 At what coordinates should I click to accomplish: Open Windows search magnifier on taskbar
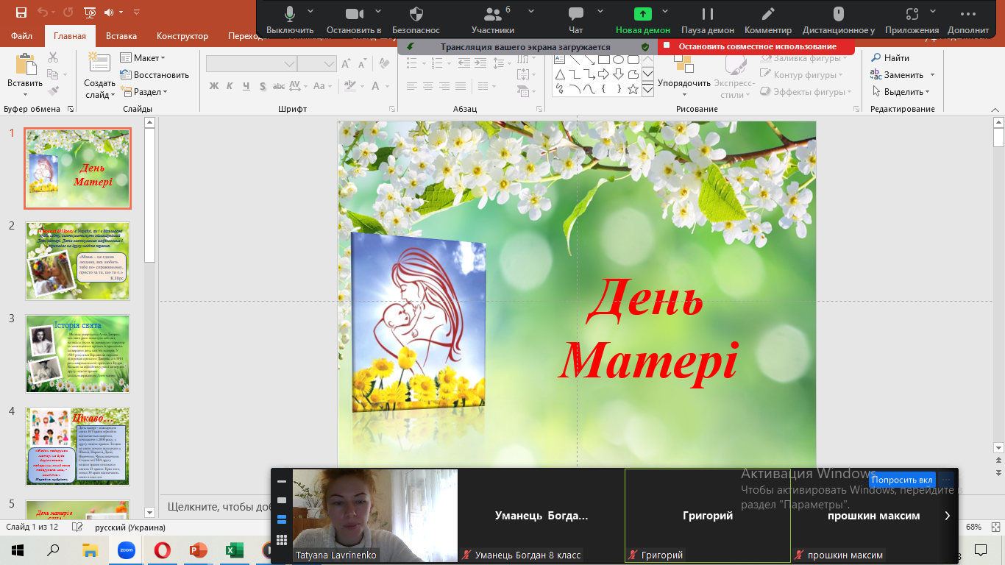pos(53,550)
